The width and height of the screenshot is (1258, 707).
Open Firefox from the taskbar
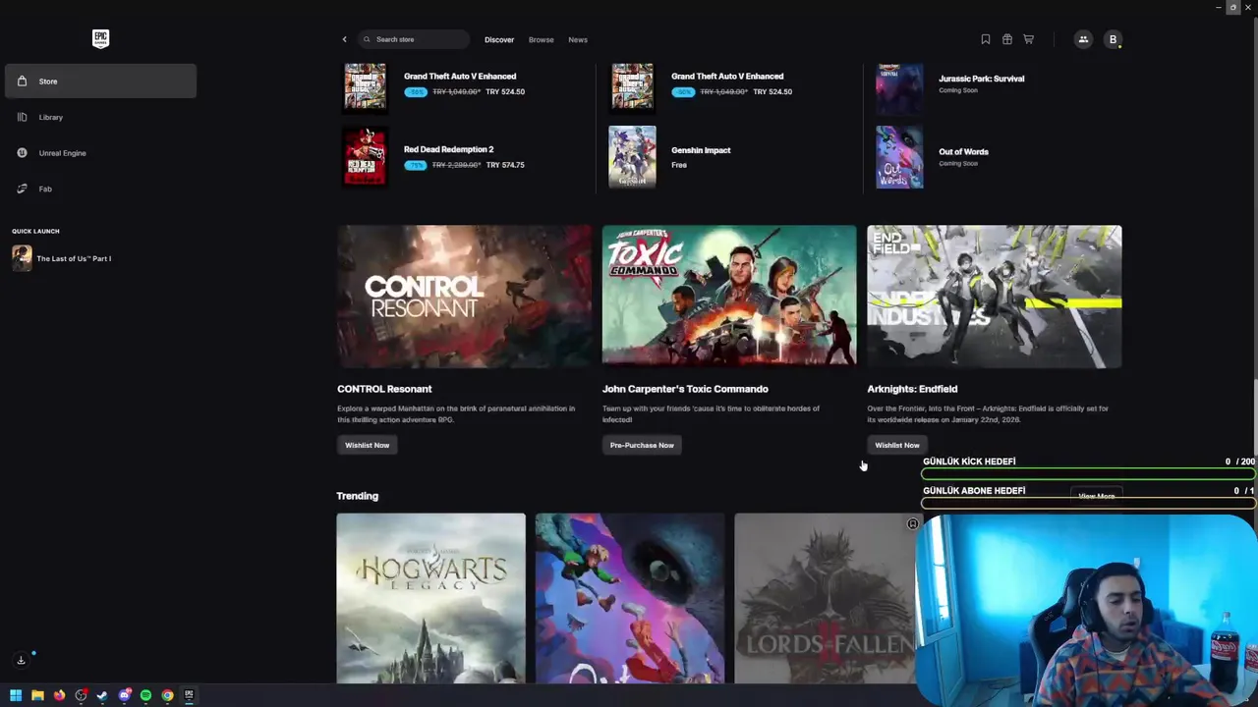59,695
